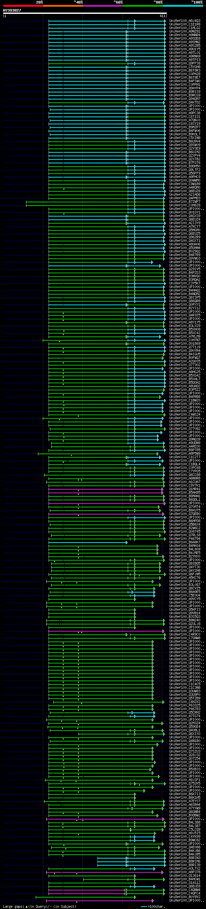Select the query name AV393027

tap(12, 10)
